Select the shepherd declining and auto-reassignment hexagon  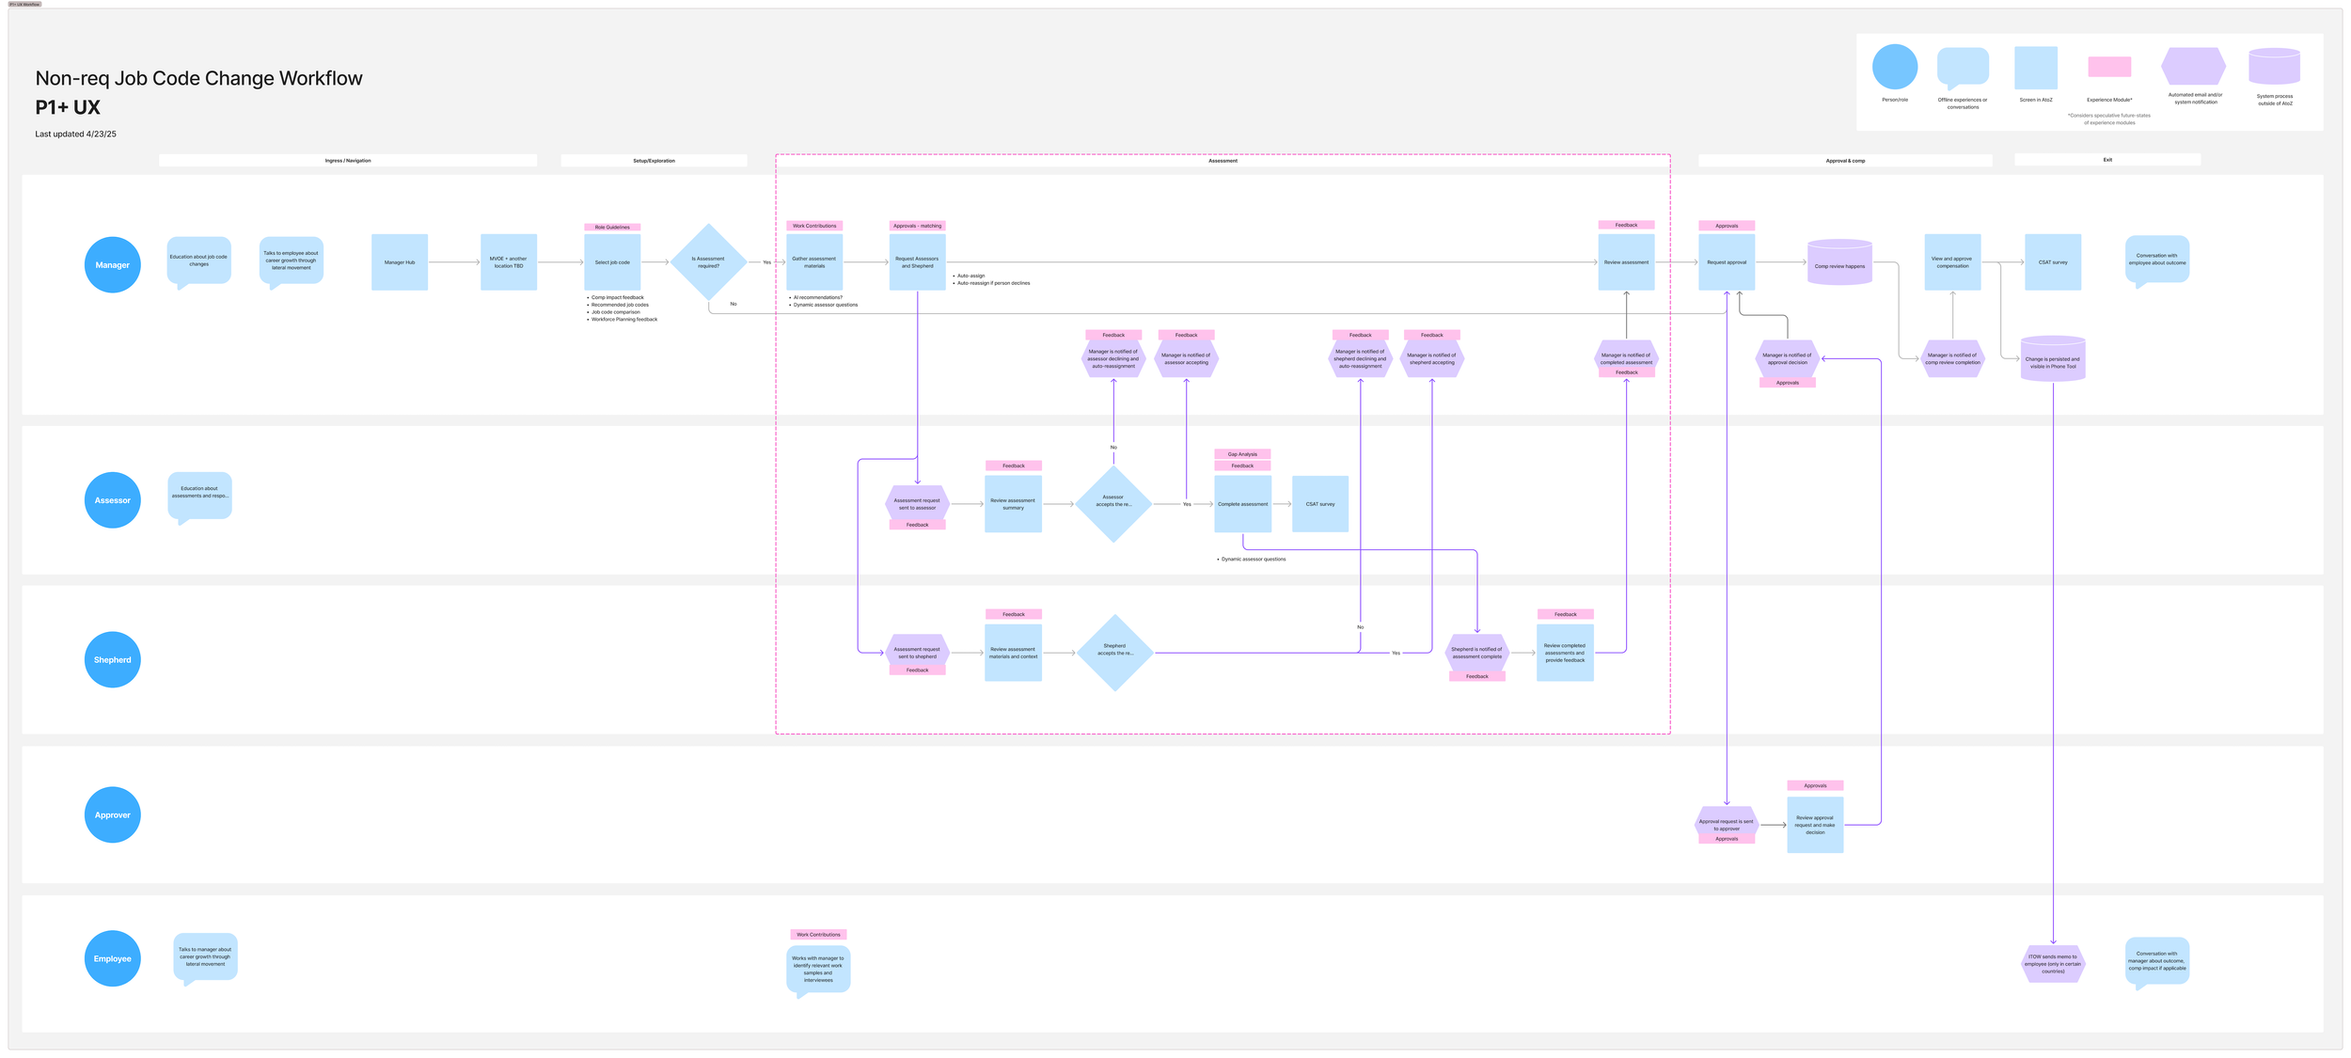coord(1360,358)
